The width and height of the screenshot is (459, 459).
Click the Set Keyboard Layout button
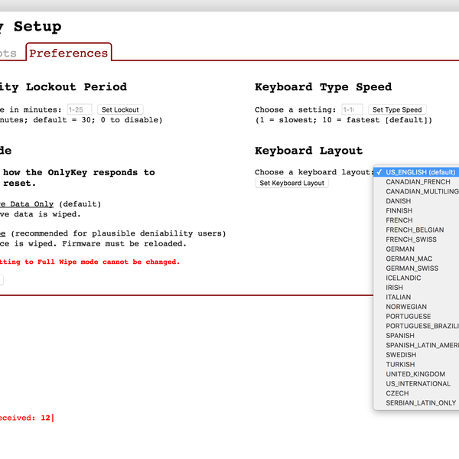pos(292,183)
